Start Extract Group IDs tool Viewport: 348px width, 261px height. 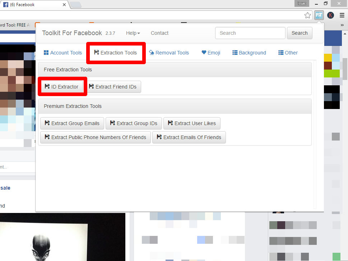[x=134, y=123]
